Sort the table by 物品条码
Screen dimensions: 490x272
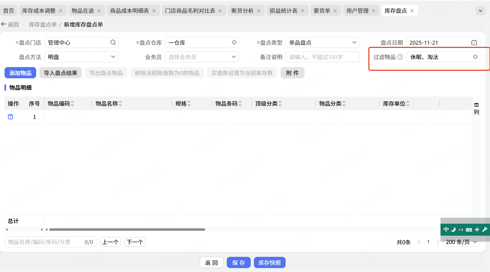(x=240, y=104)
